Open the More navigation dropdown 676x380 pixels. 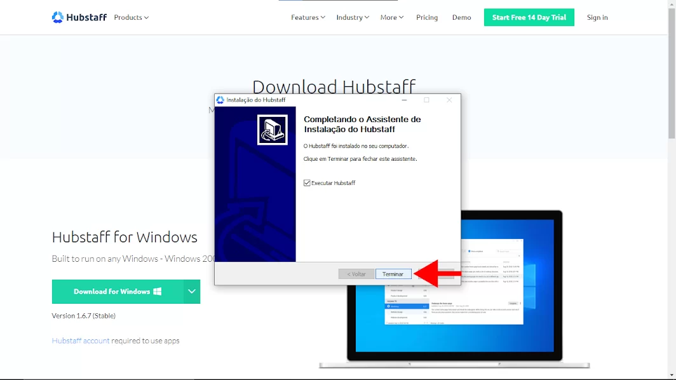[391, 17]
